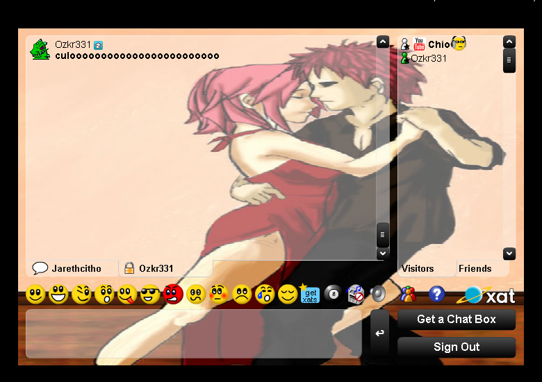Insert the tongue-out emoticon
Viewport: 542px width, 382px height.
tap(127, 295)
